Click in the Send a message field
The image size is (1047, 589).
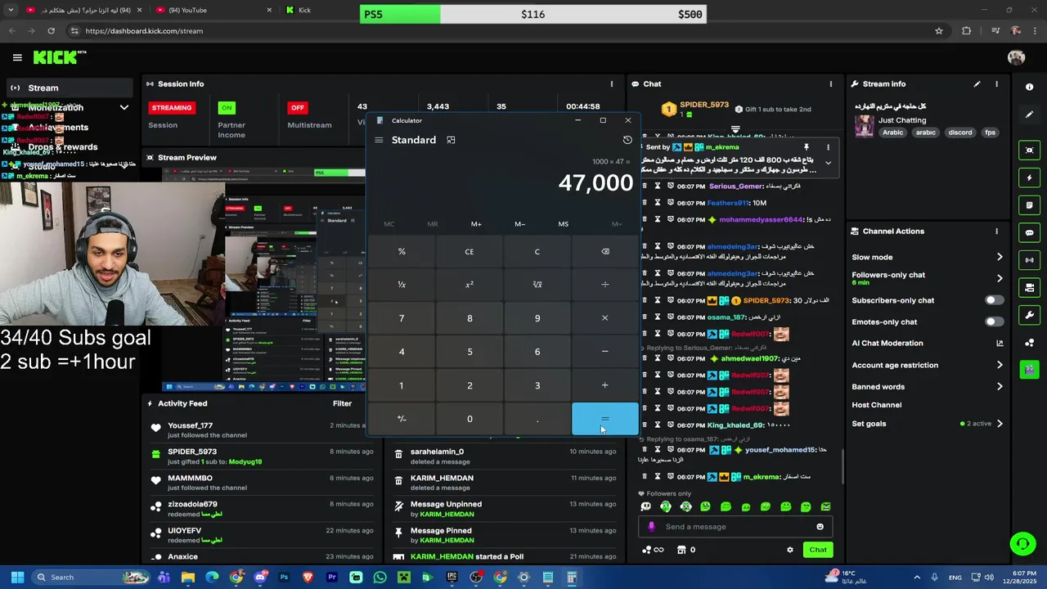[736, 527]
